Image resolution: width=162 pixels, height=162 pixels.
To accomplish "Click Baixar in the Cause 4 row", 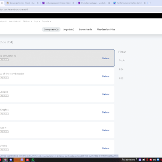I will pyautogui.click(x=106, y=130).
